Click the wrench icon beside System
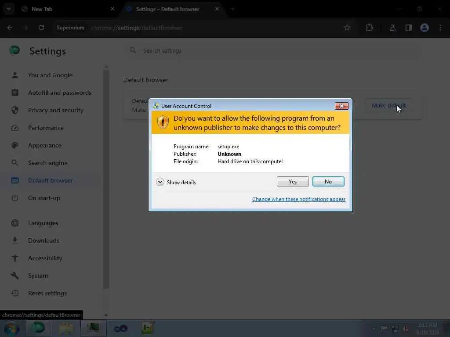450x337 pixels. [15, 276]
